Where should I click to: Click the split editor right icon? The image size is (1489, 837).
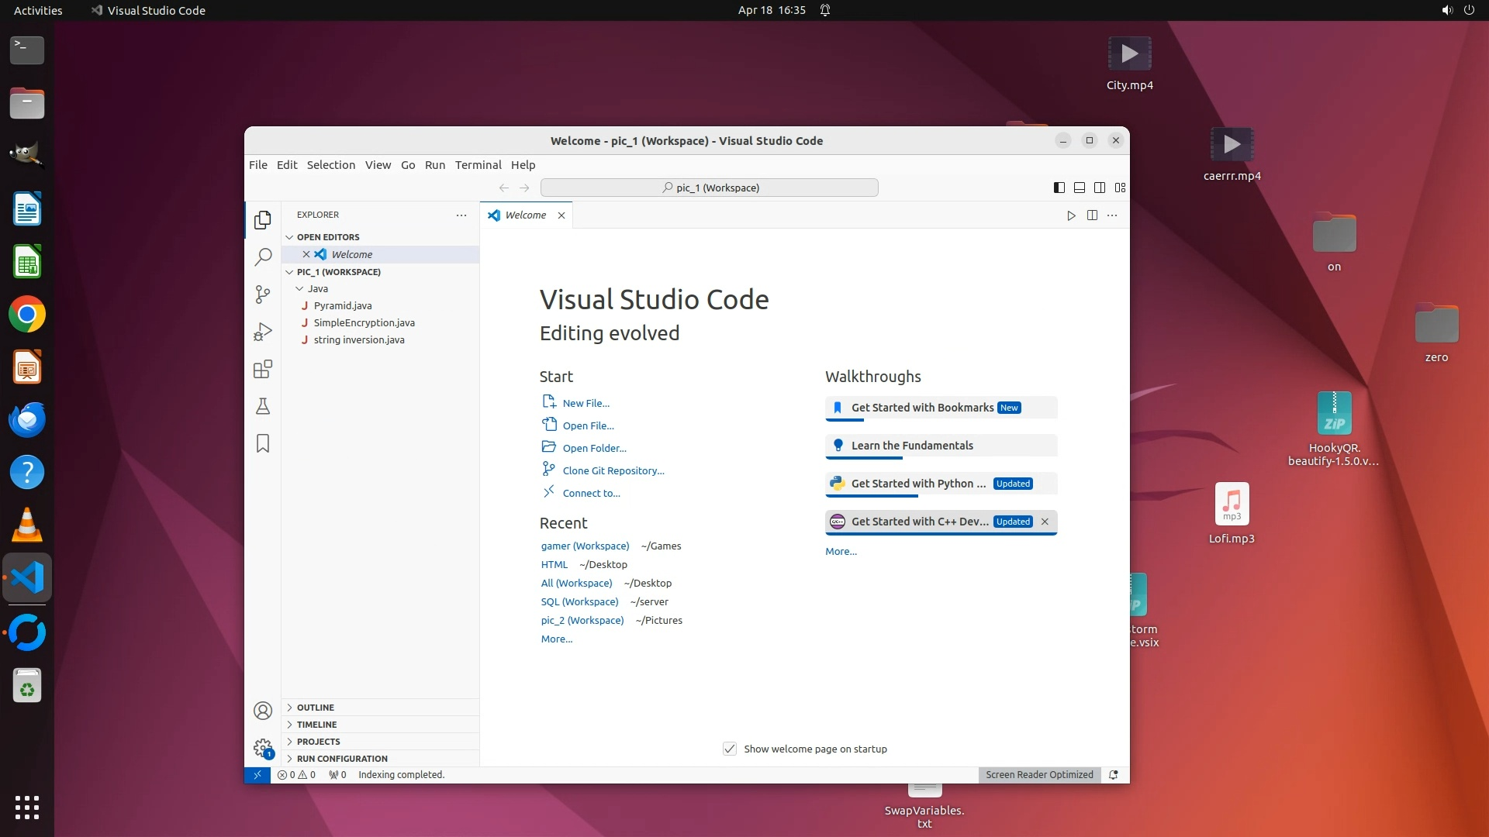(1092, 215)
